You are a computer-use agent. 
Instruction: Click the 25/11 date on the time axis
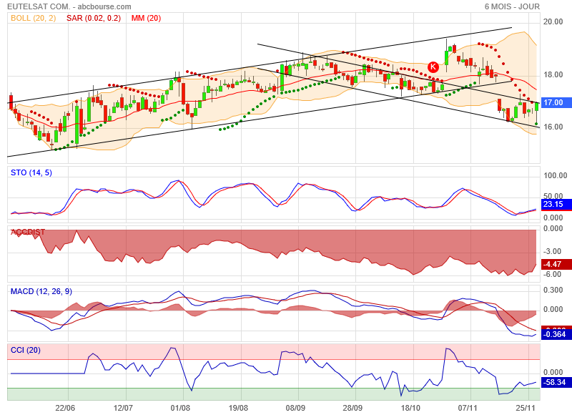click(x=526, y=408)
